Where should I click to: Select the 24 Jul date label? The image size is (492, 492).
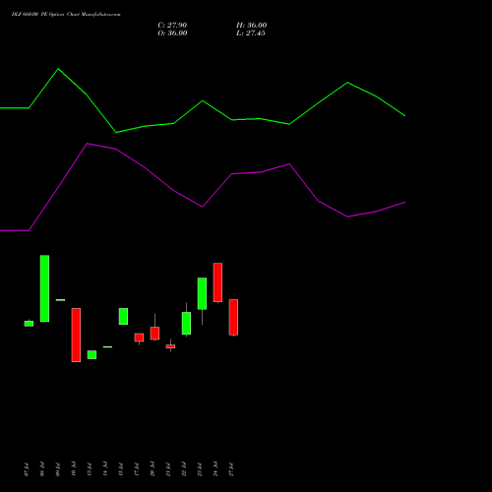(215, 469)
